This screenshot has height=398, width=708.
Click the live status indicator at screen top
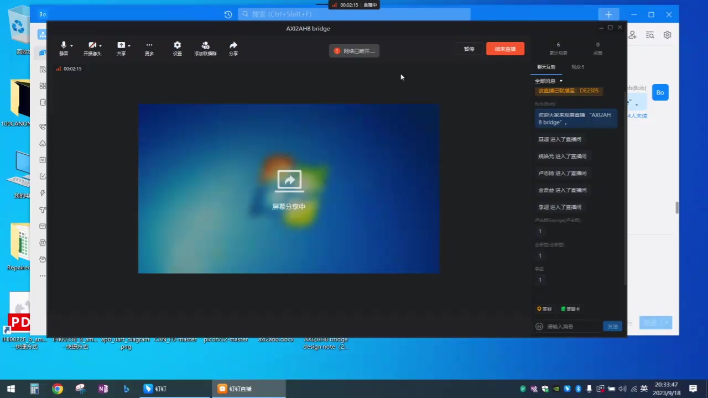[x=354, y=4]
